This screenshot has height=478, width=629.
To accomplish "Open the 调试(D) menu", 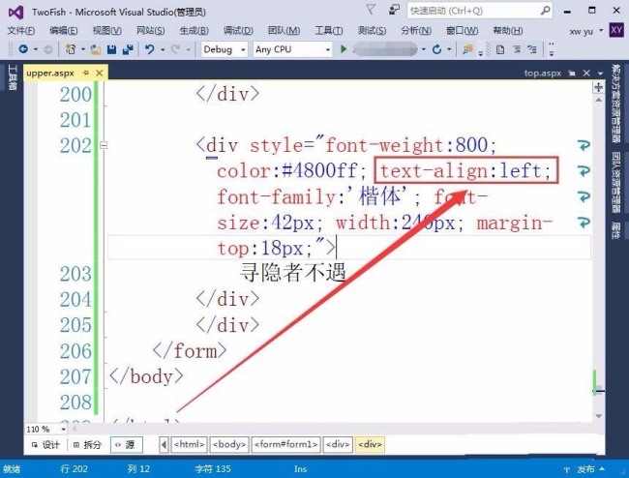I will coord(238,30).
